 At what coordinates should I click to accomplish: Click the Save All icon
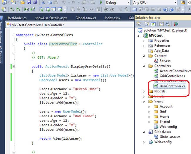[35, 2]
